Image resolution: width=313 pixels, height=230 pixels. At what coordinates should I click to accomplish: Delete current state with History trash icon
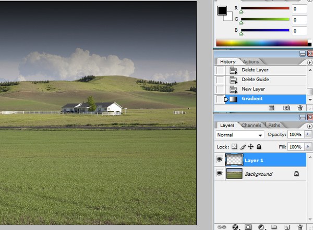click(300, 108)
